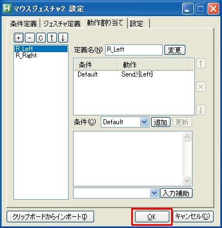Click the minus button to remove definition
Image resolution: width=222 pixels, height=228 pixels.
30,38
